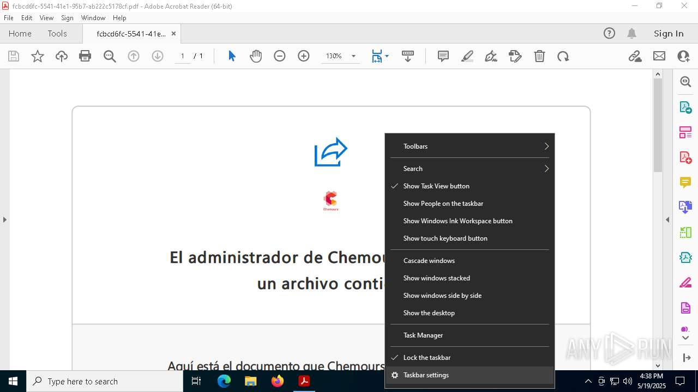This screenshot has height=392, width=698.
Task: Click the Type here to search box
Action: point(105,381)
